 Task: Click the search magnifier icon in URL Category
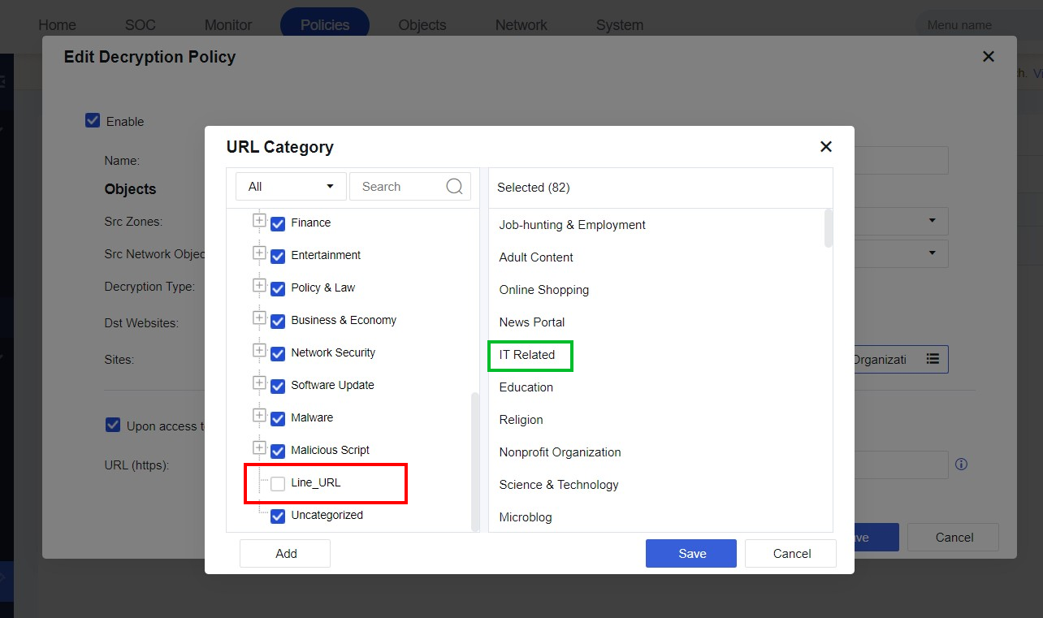[x=454, y=186]
